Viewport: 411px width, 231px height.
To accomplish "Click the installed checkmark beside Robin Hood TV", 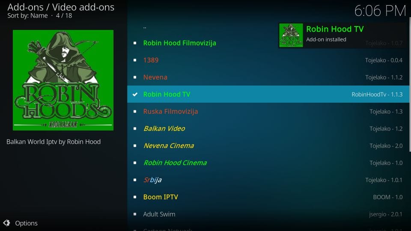I will (x=135, y=94).
